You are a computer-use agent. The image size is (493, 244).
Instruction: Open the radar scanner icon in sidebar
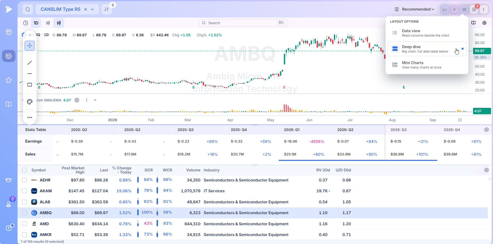[9, 56]
